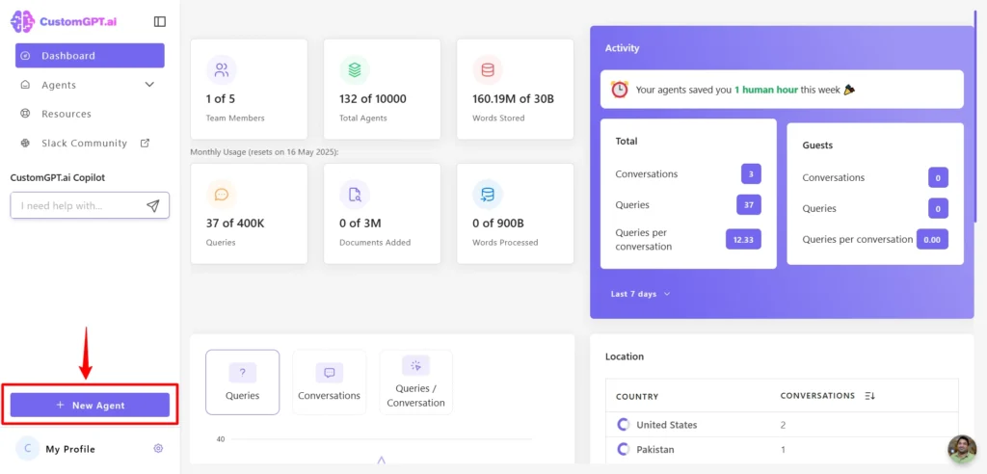The height and width of the screenshot is (474, 987).
Task: Open support chat avatar bubble
Action: coord(962,448)
